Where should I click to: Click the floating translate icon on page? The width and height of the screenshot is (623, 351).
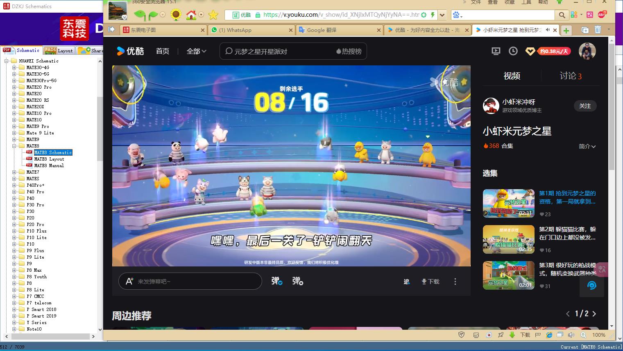click(x=602, y=269)
